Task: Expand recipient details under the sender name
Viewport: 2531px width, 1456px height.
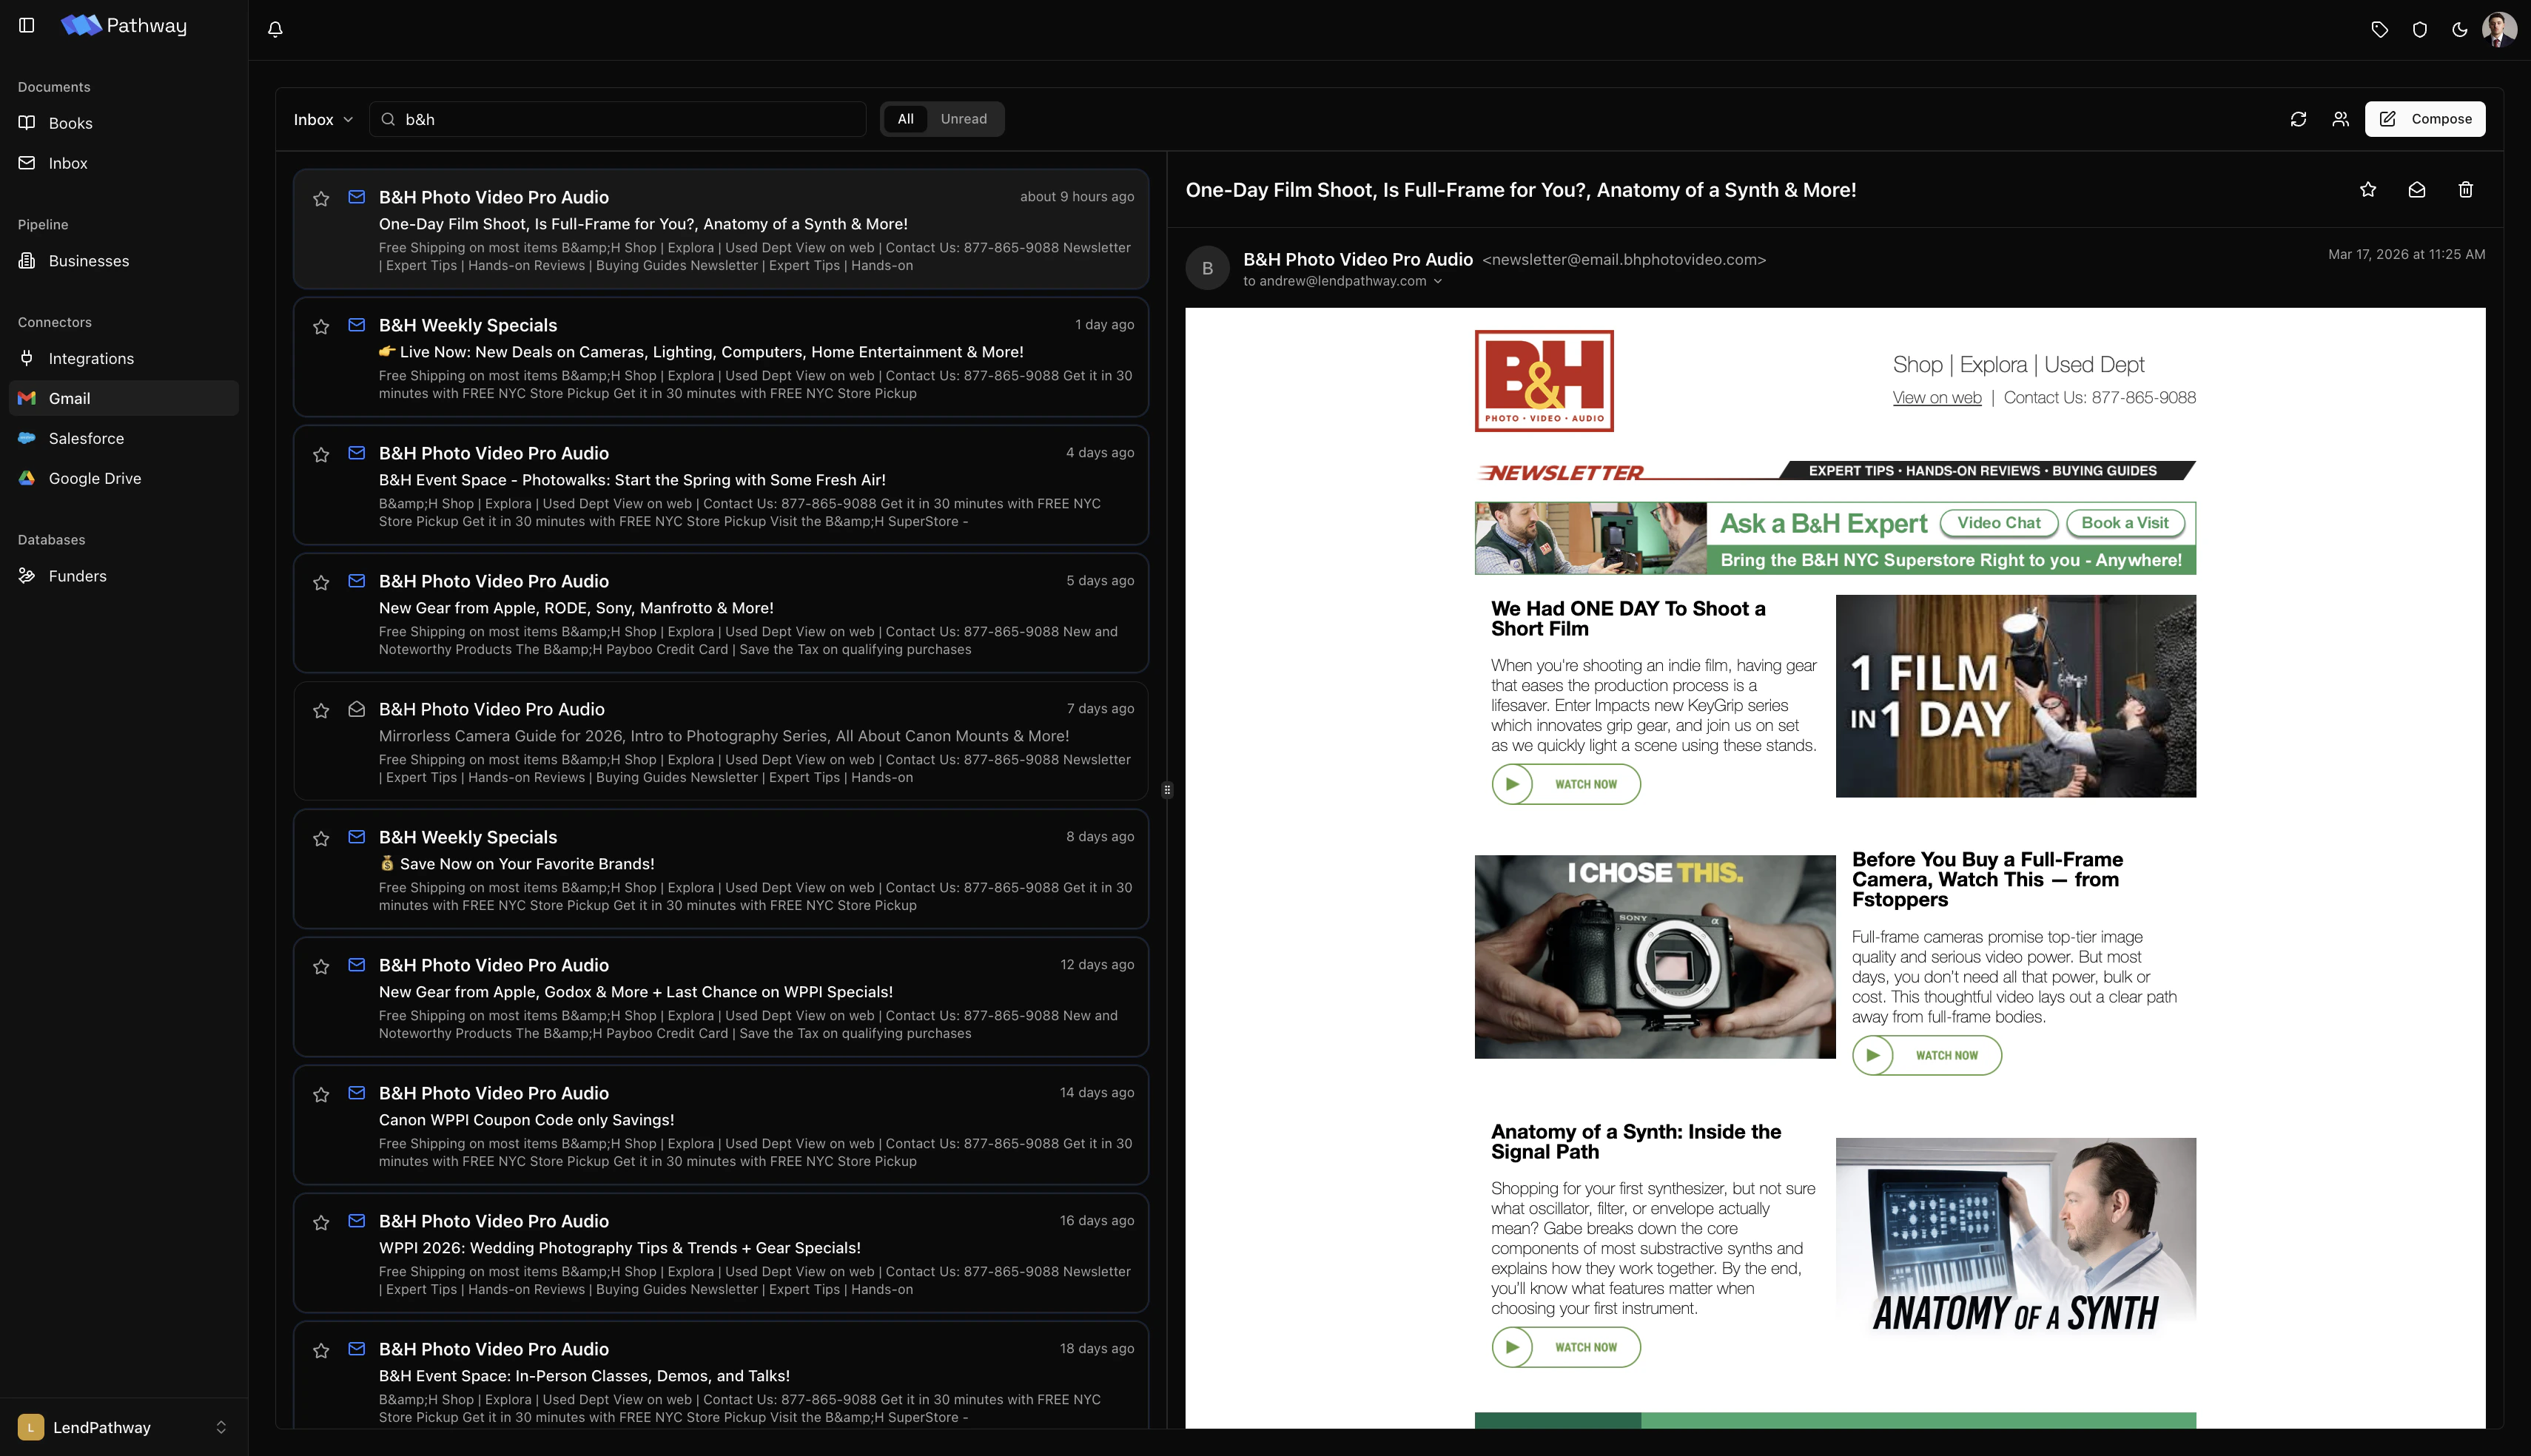Action: (x=1439, y=281)
